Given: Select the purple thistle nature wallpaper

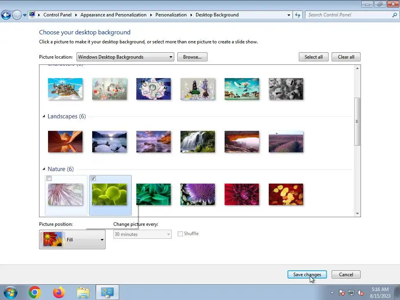Looking at the screenshot, I should point(198,195).
